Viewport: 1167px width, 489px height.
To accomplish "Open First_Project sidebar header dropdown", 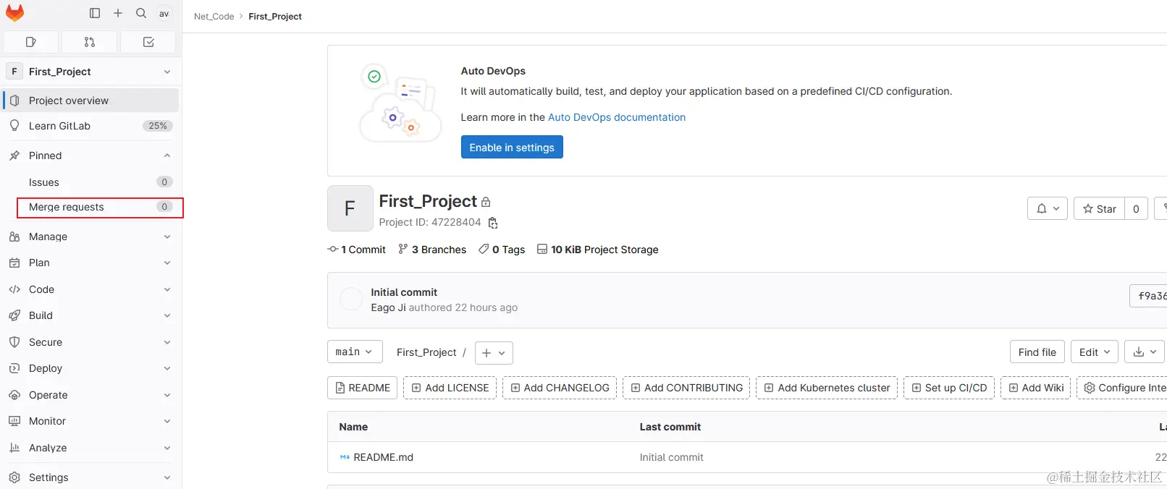I will tap(91, 72).
